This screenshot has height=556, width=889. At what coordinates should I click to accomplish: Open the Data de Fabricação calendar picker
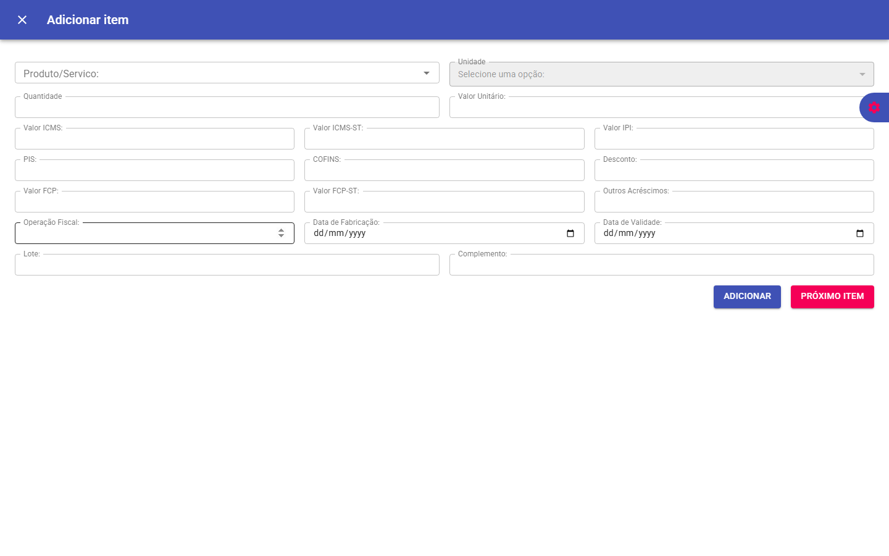[x=571, y=233]
